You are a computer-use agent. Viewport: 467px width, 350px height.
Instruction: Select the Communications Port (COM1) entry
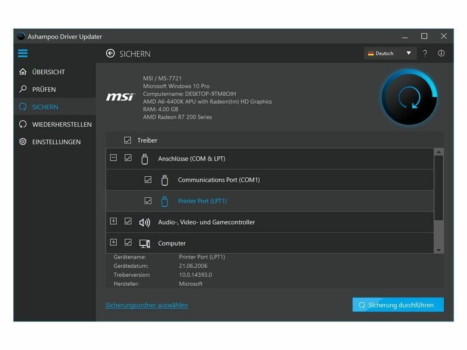[219, 180]
